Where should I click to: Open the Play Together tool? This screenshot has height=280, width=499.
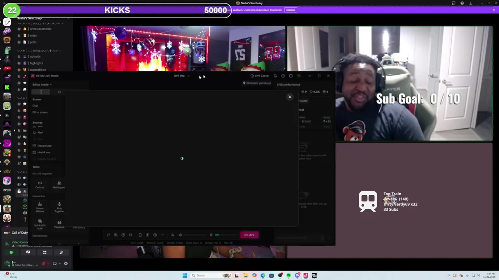coord(59,207)
